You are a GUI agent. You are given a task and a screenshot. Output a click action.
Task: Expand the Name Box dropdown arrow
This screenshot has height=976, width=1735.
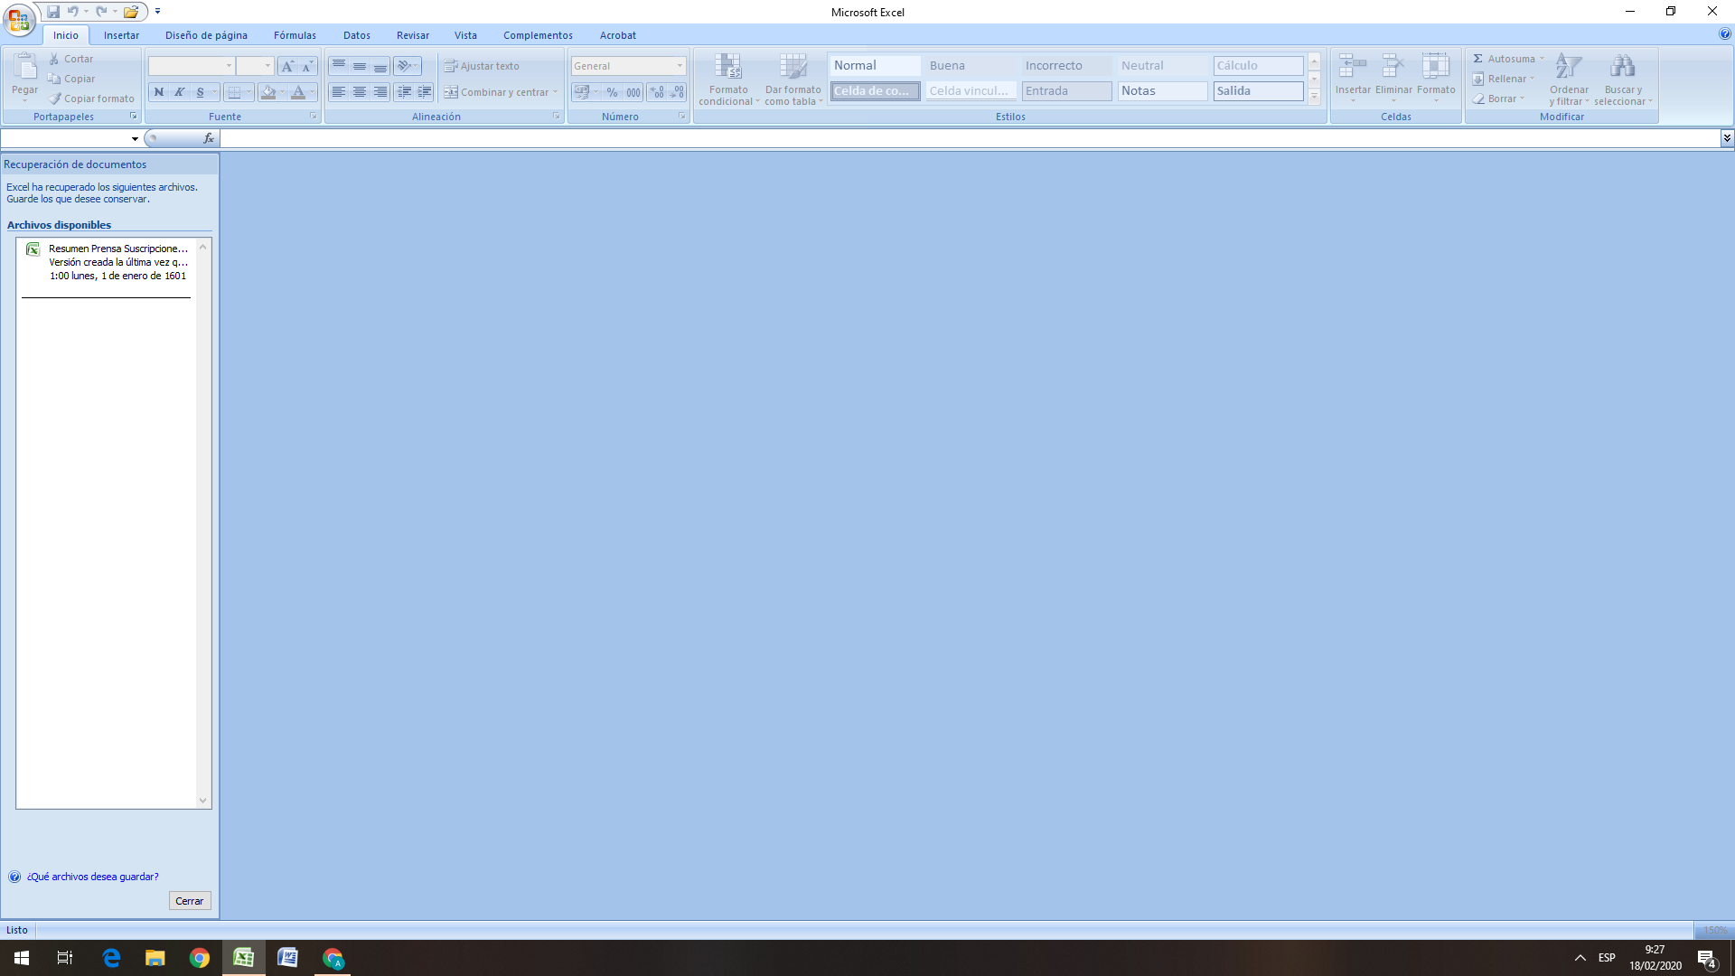point(135,139)
